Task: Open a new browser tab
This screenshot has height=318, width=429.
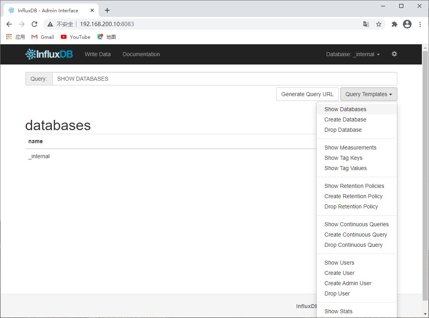Action: 107,10
